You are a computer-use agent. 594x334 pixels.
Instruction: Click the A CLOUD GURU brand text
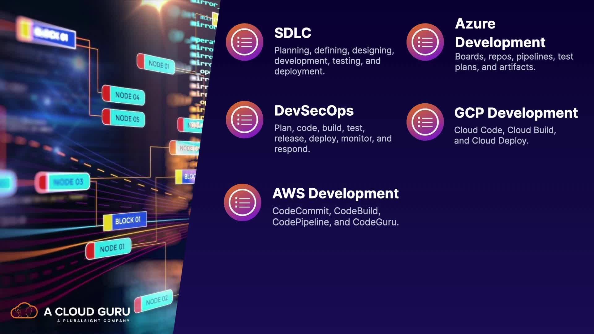[87, 312]
